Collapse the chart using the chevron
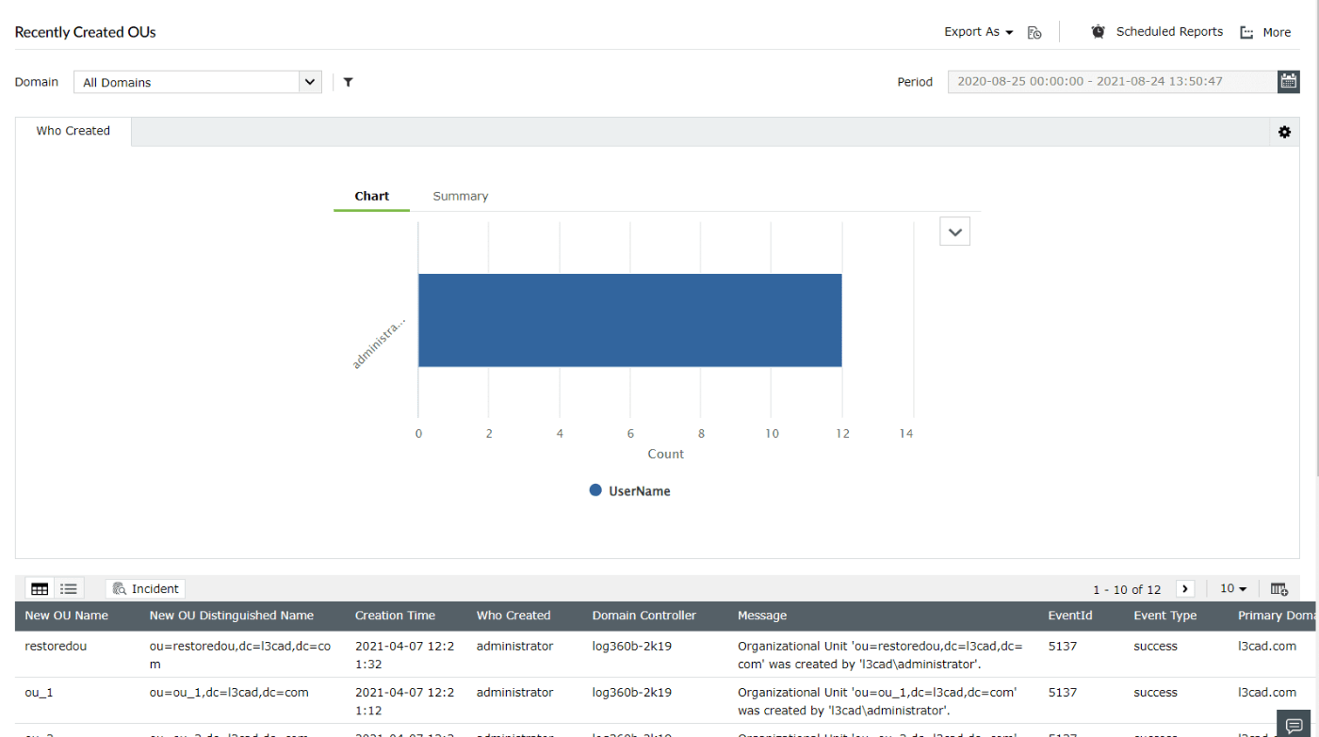1319x737 pixels. tap(954, 231)
